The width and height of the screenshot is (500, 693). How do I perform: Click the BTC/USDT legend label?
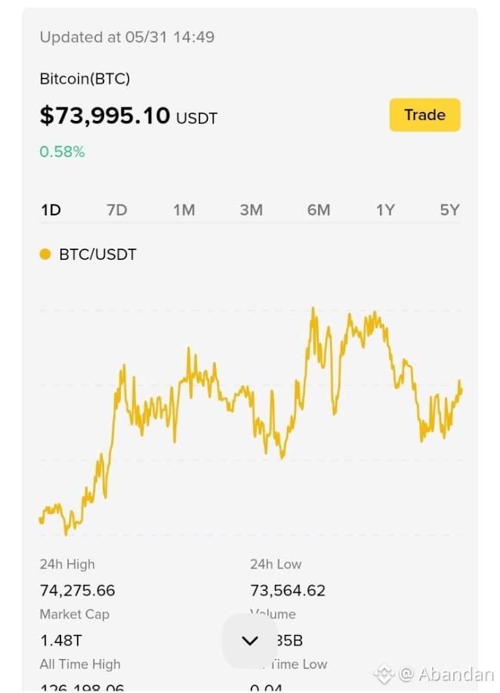click(x=97, y=255)
